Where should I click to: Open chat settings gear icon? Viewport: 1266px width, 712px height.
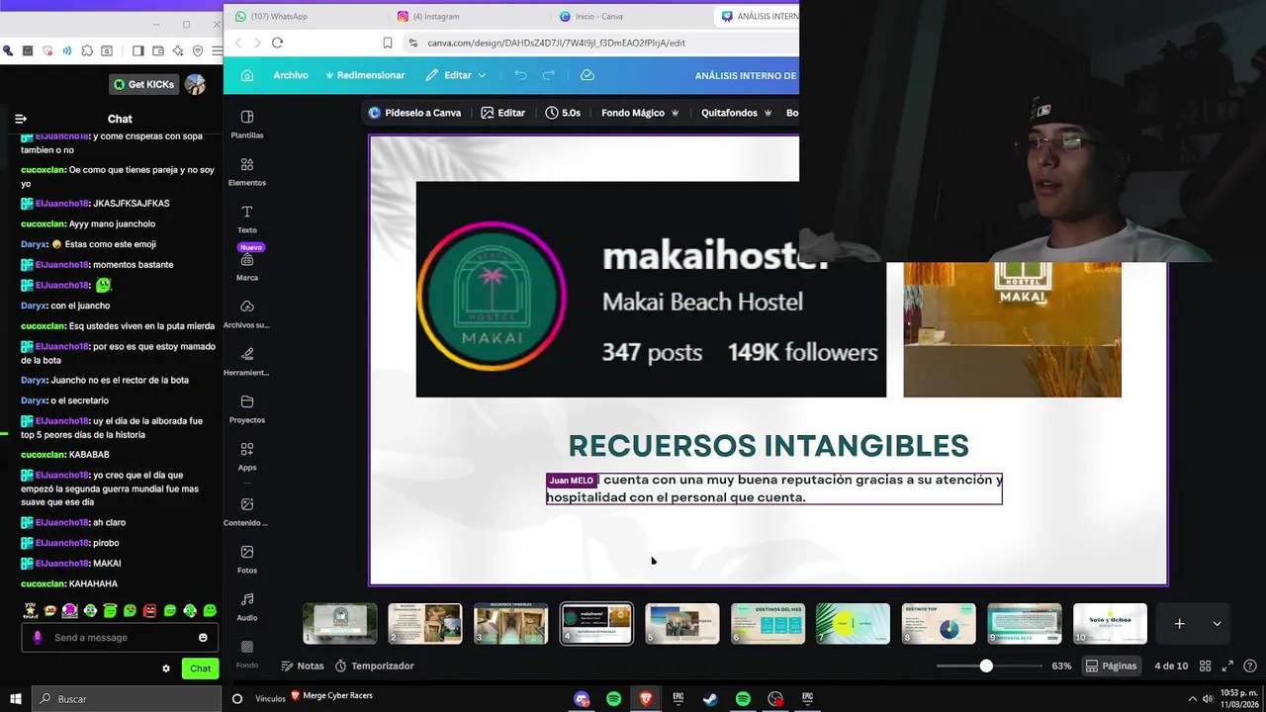click(166, 668)
